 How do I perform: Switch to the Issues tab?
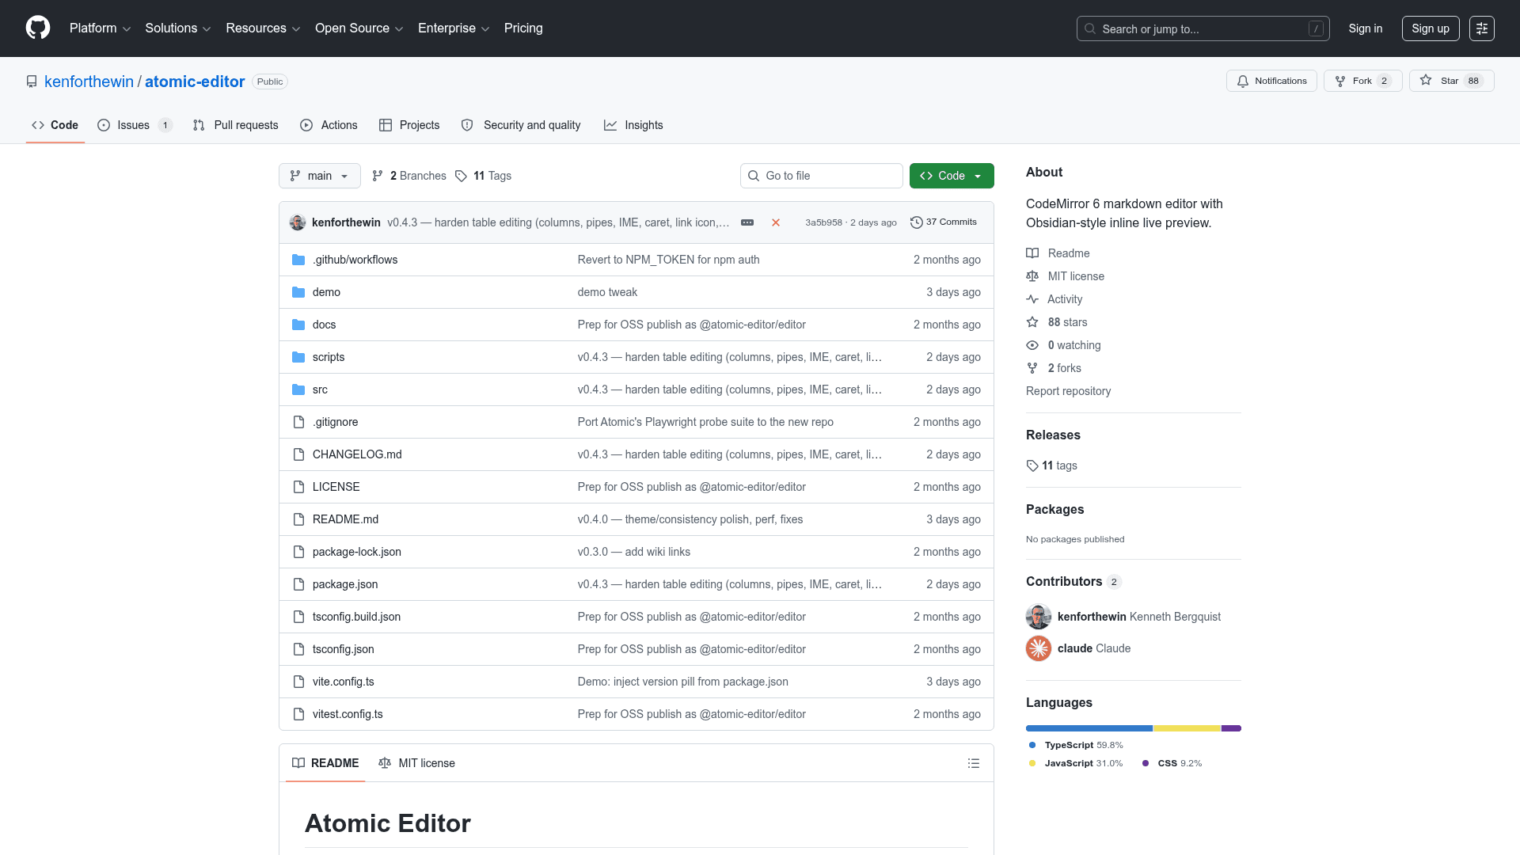click(135, 125)
